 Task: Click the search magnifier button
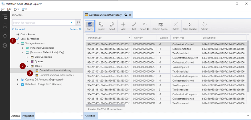78,22
